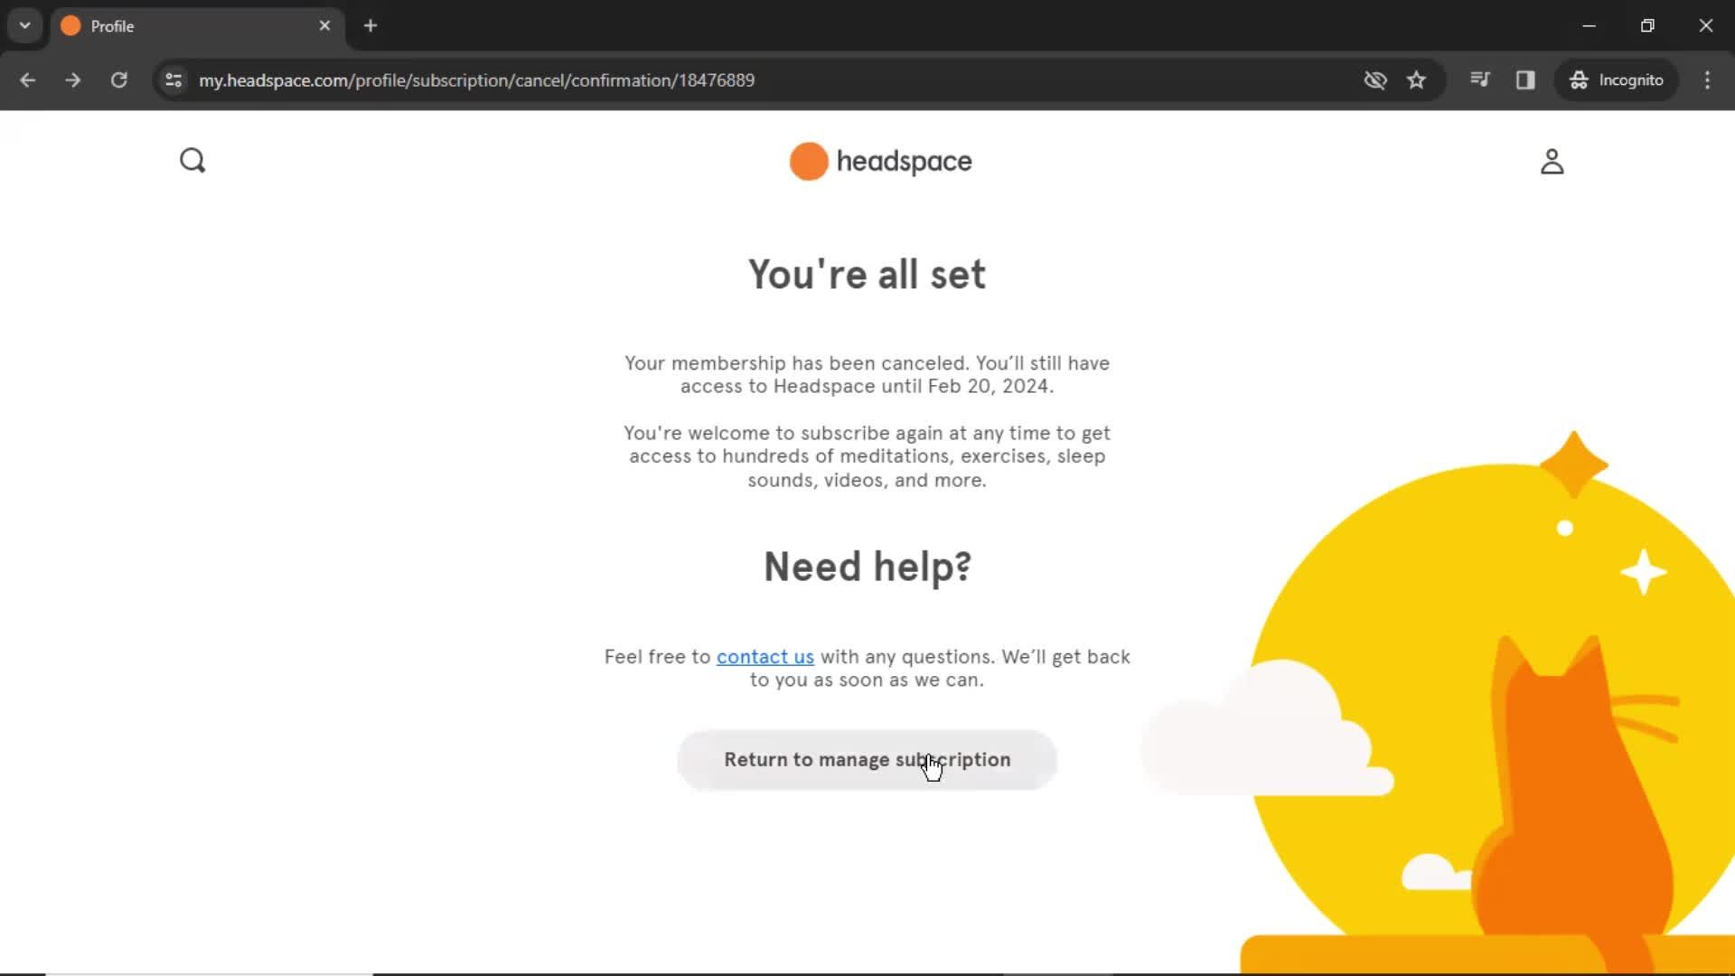This screenshot has width=1735, height=976.
Task: Click the browser back navigation icon
Action: pyautogui.click(x=27, y=80)
